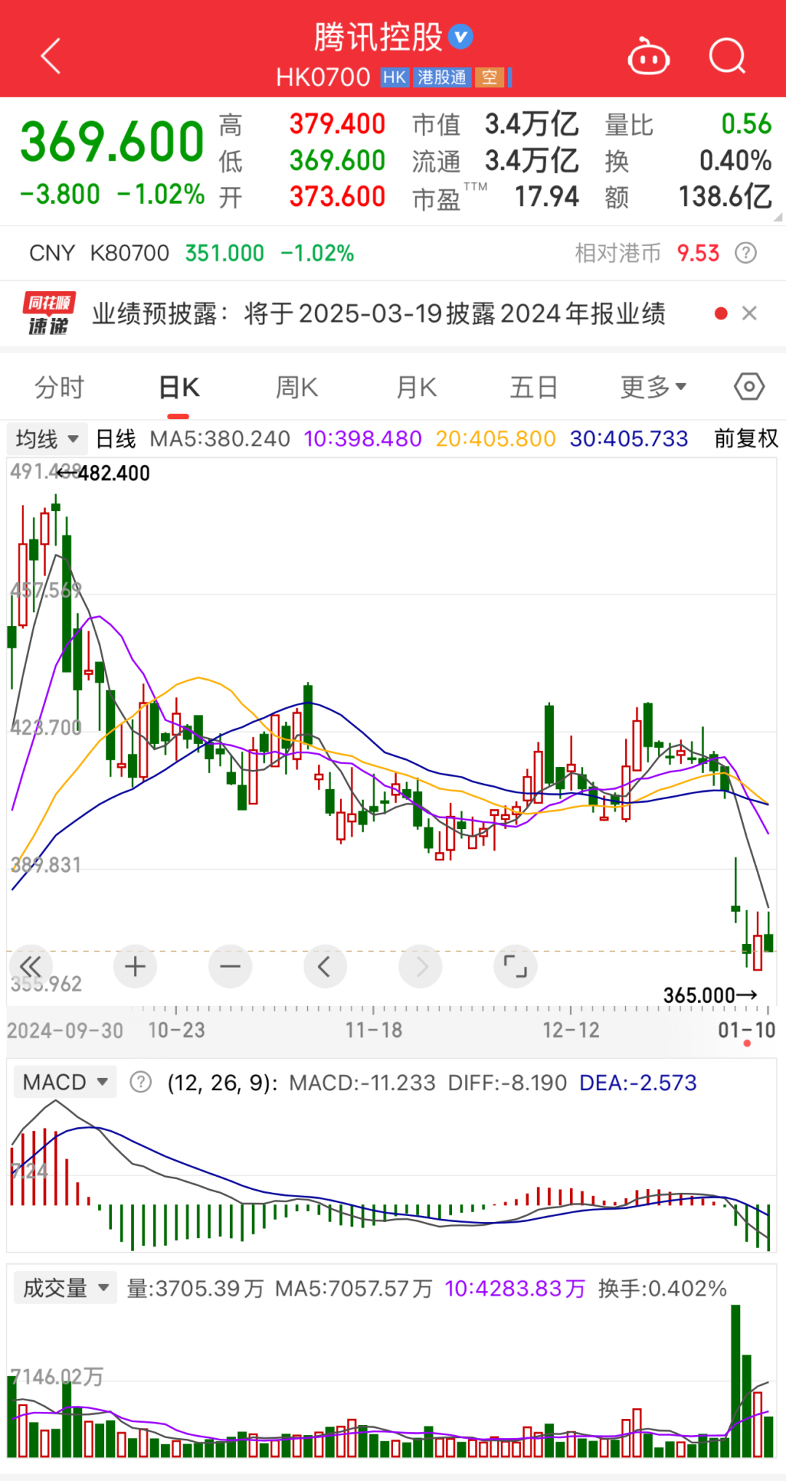
Task: Zoom in chart with plus button
Action: point(135,966)
